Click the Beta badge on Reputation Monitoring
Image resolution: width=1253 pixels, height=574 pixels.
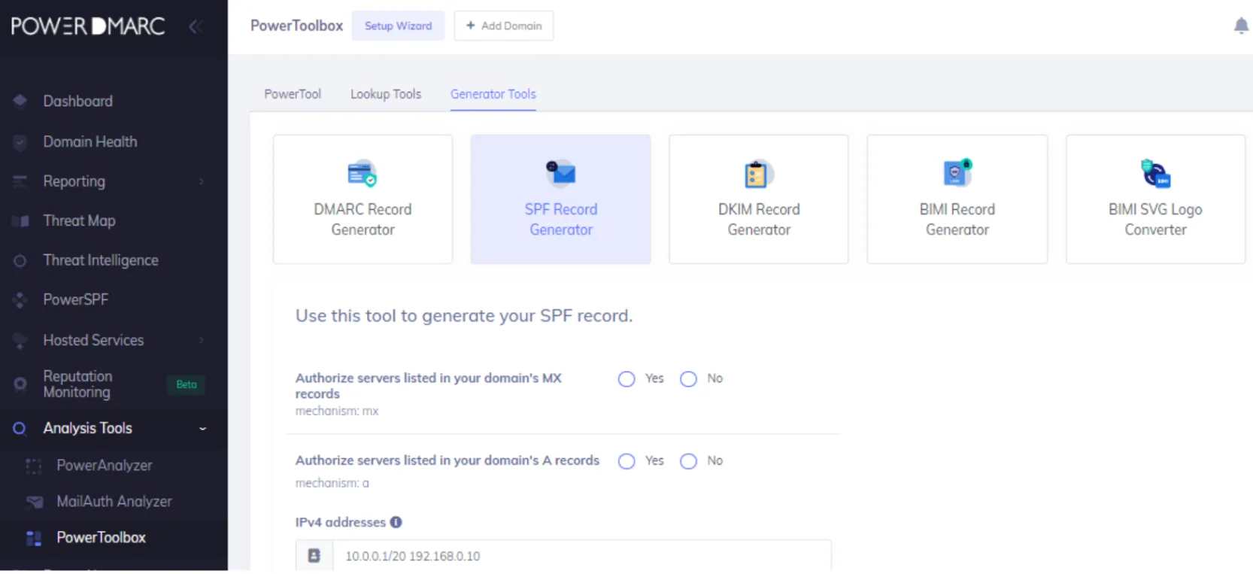click(x=187, y=384)
